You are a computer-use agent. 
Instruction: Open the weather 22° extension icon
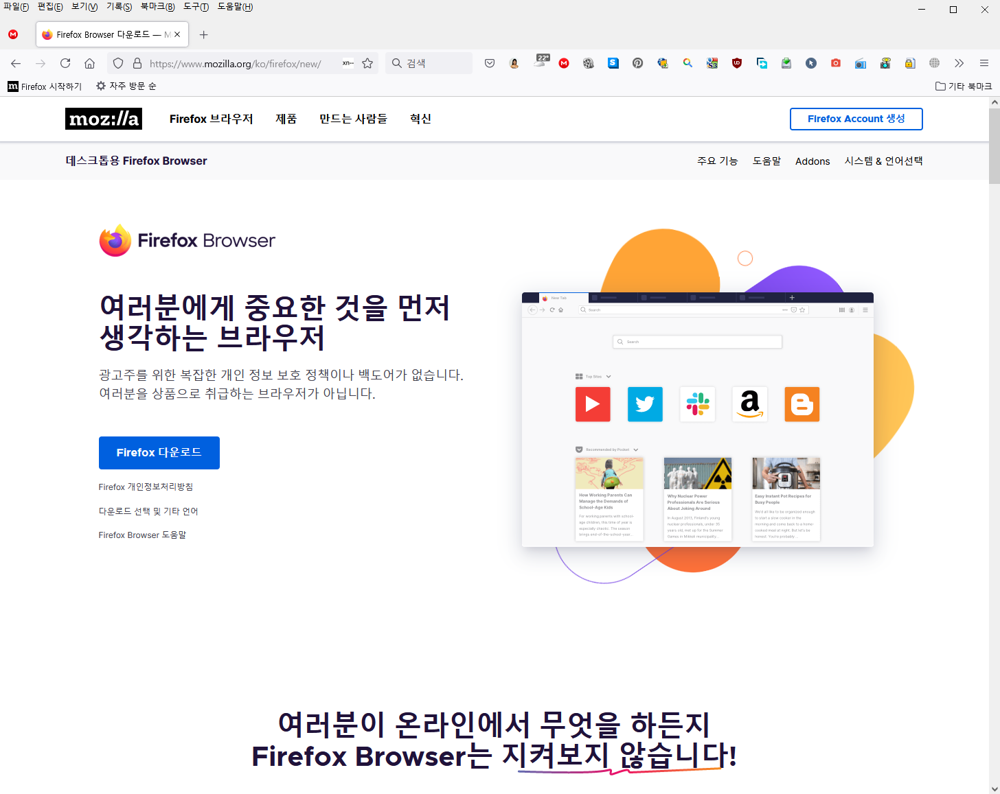(542, 62)
